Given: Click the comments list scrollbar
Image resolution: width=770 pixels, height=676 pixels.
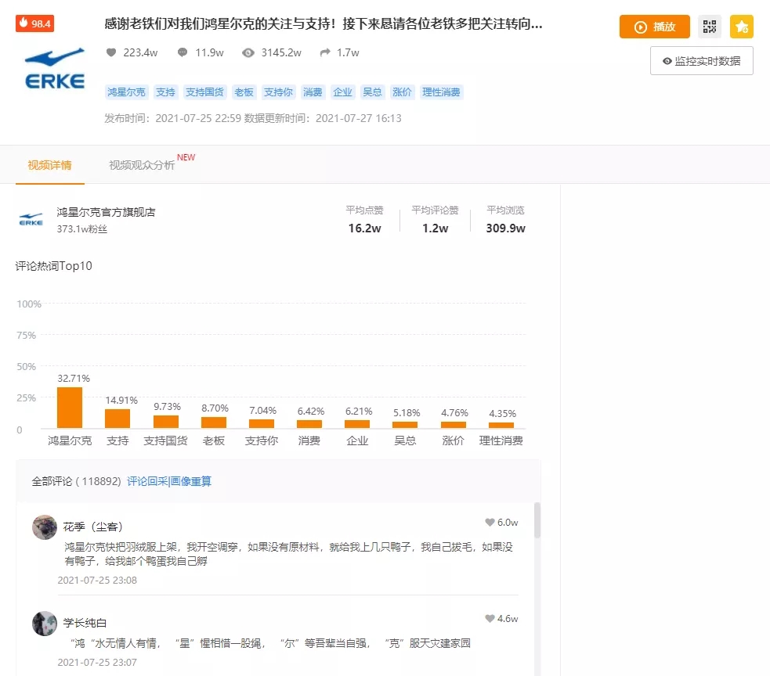Looking at the screenshot, I should click(537, 520).
